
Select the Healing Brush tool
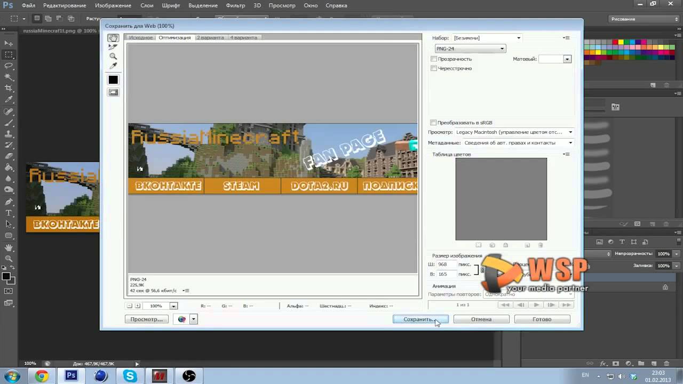[9, 111]
